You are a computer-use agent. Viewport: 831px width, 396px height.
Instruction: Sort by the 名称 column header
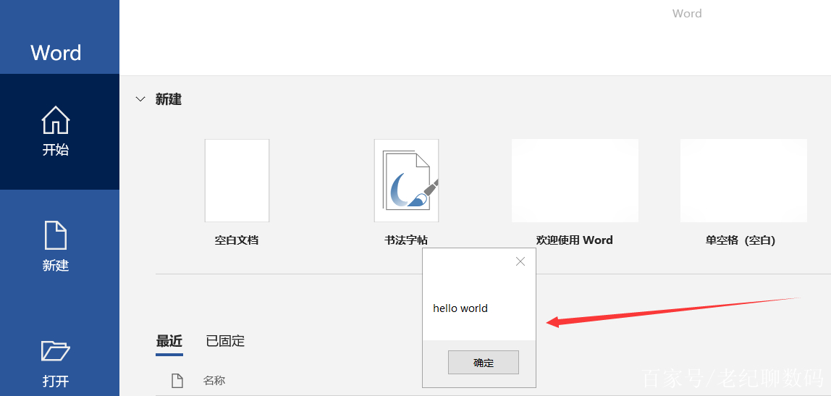214,380
